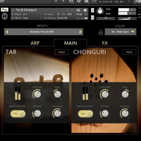
Task: Click the Purge button
Action: (x=79, y=14)
